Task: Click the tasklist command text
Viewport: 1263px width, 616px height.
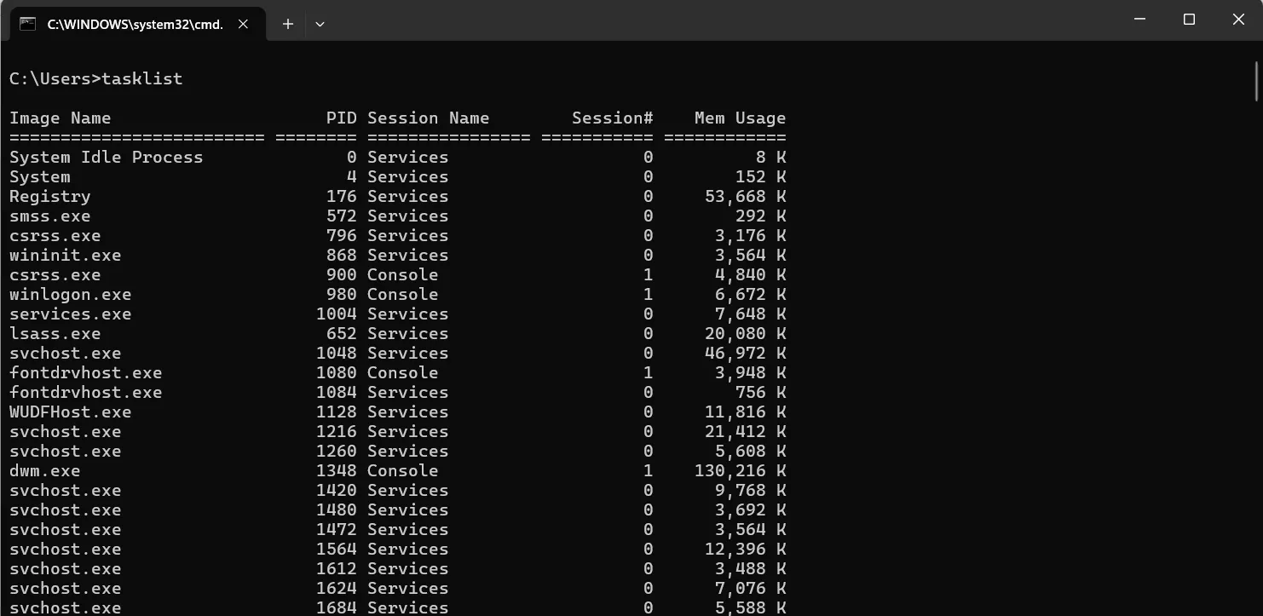Action: pos(142,78)
